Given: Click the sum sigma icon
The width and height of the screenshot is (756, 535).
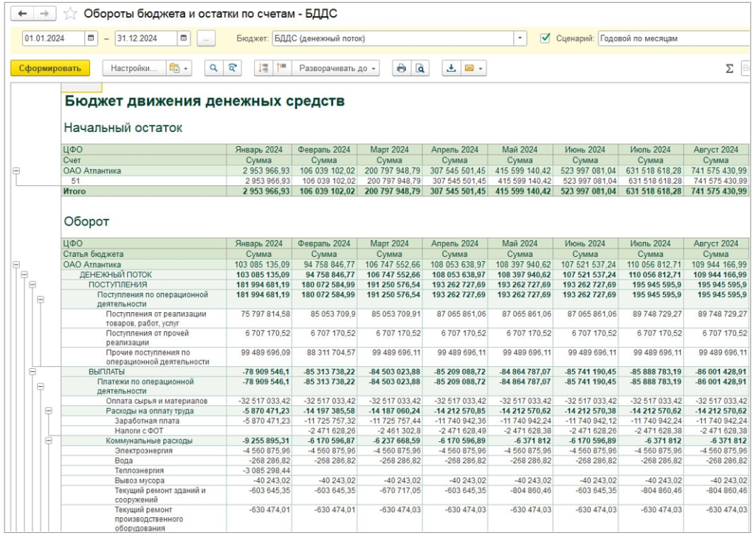Looking at the screenshot, I should click(729, 68).
